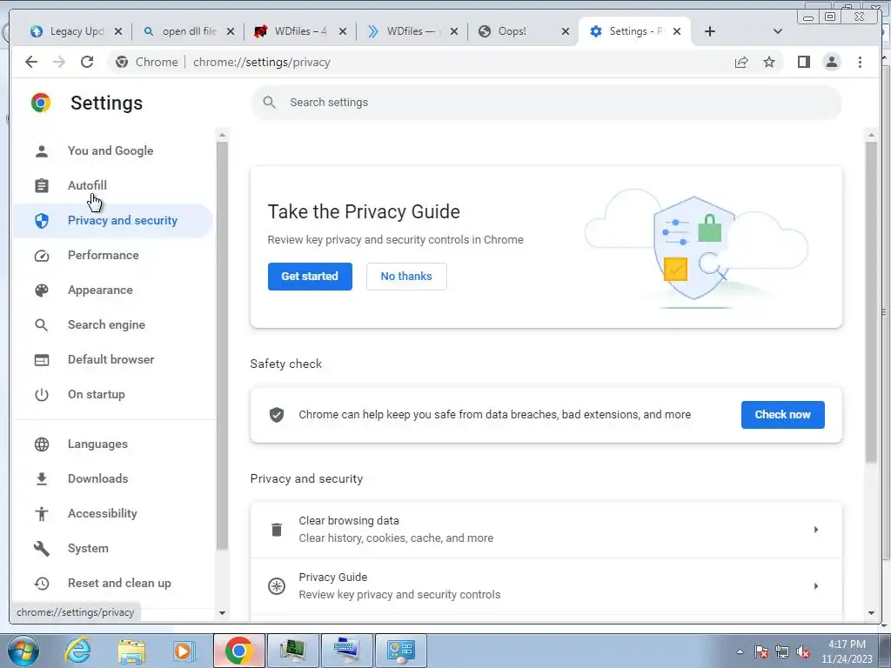Click the palette icon beside Appearance
Image resolution: width=891 pixels, height=668 pixels.
(x=42, y=291)
